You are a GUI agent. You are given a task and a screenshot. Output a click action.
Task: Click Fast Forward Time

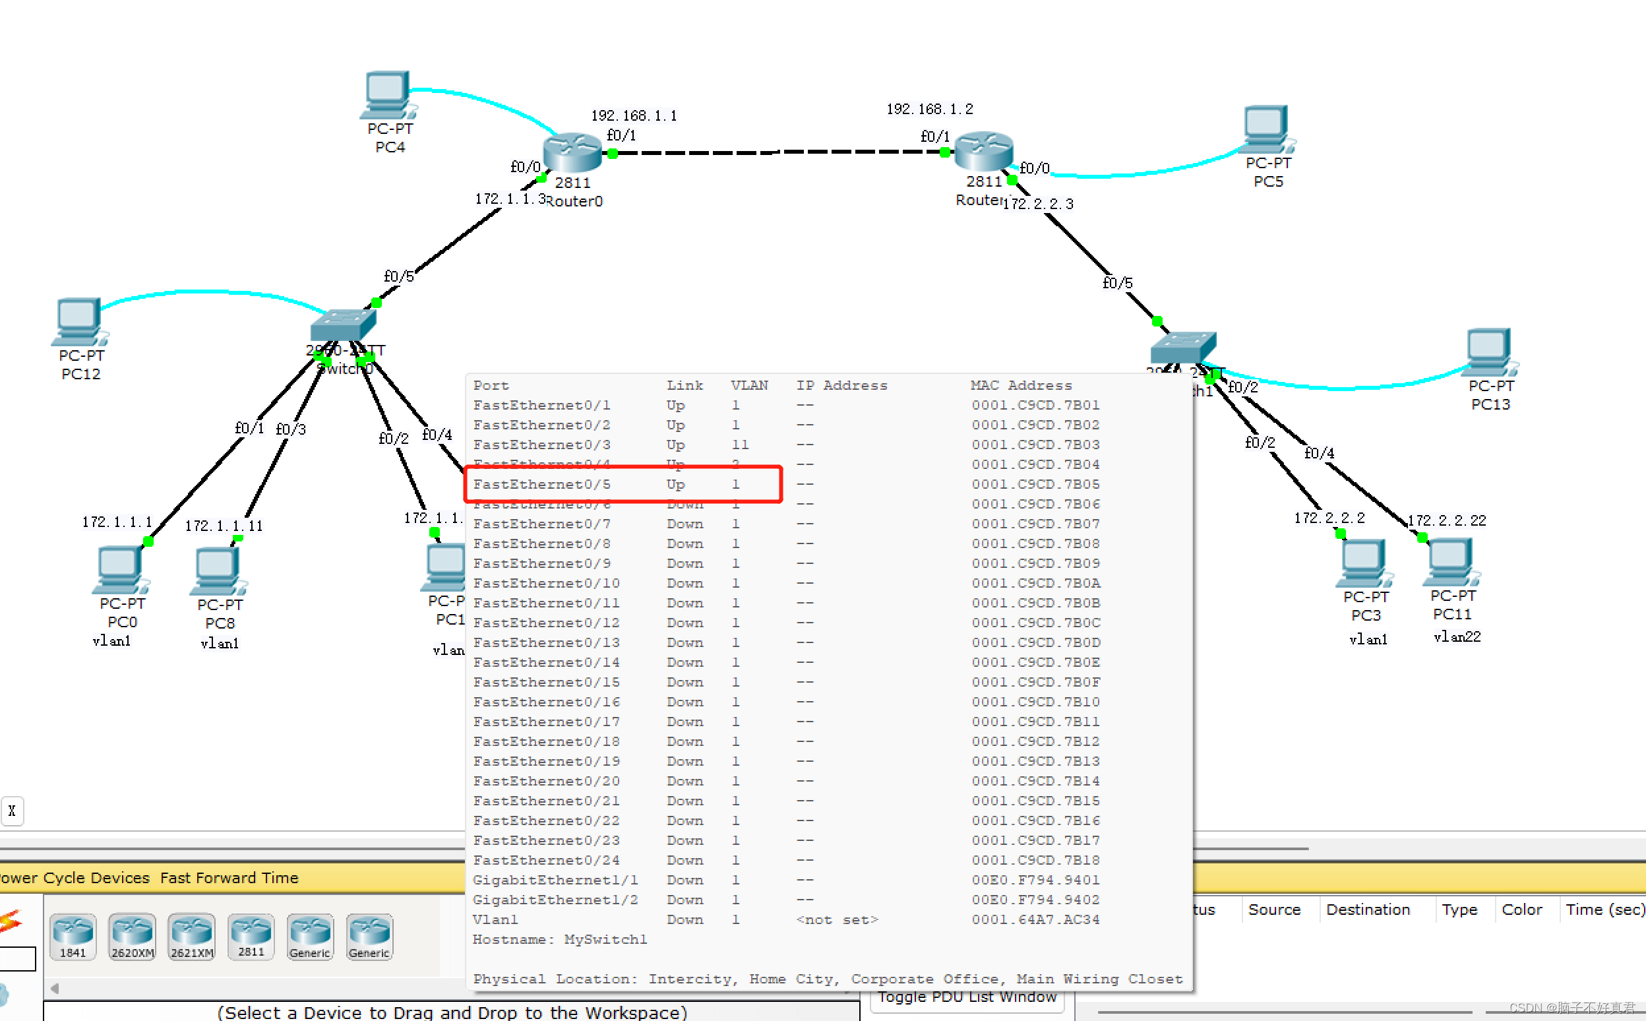[229, 878]
